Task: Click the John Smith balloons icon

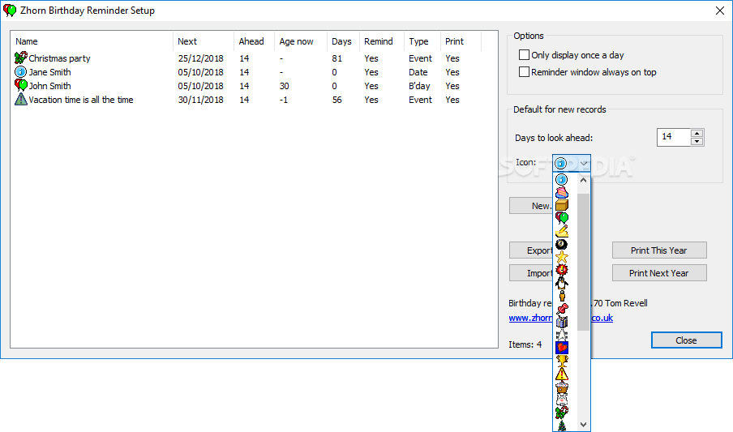Action: [21, 86]
